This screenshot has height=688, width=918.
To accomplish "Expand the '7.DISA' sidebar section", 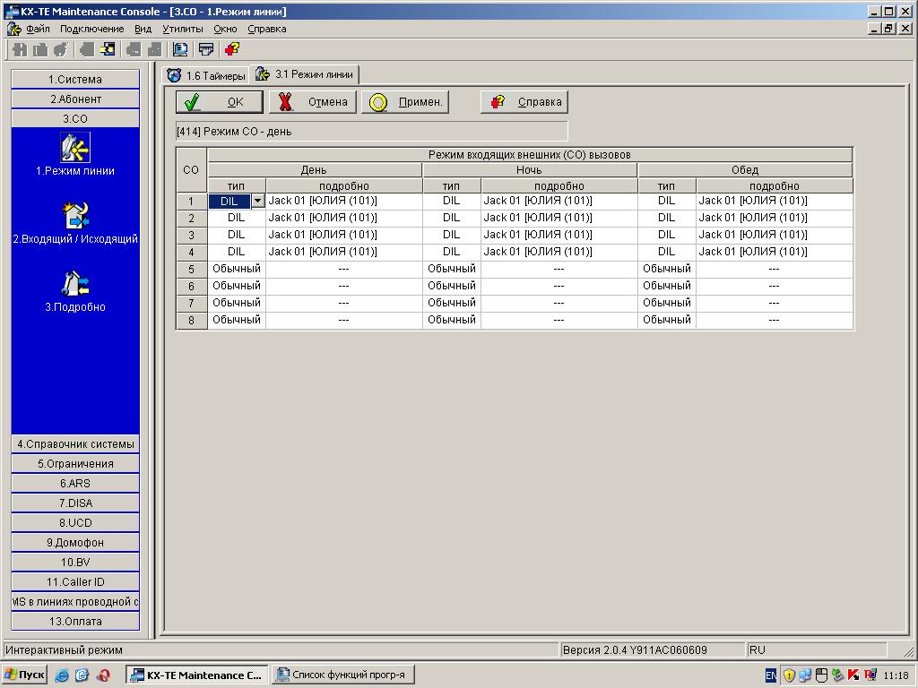I will (x=75, y=503).
